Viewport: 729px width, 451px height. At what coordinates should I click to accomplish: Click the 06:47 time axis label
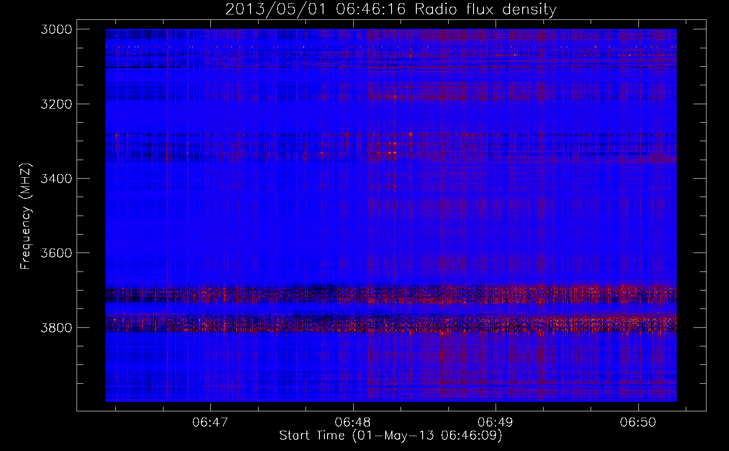210,423
